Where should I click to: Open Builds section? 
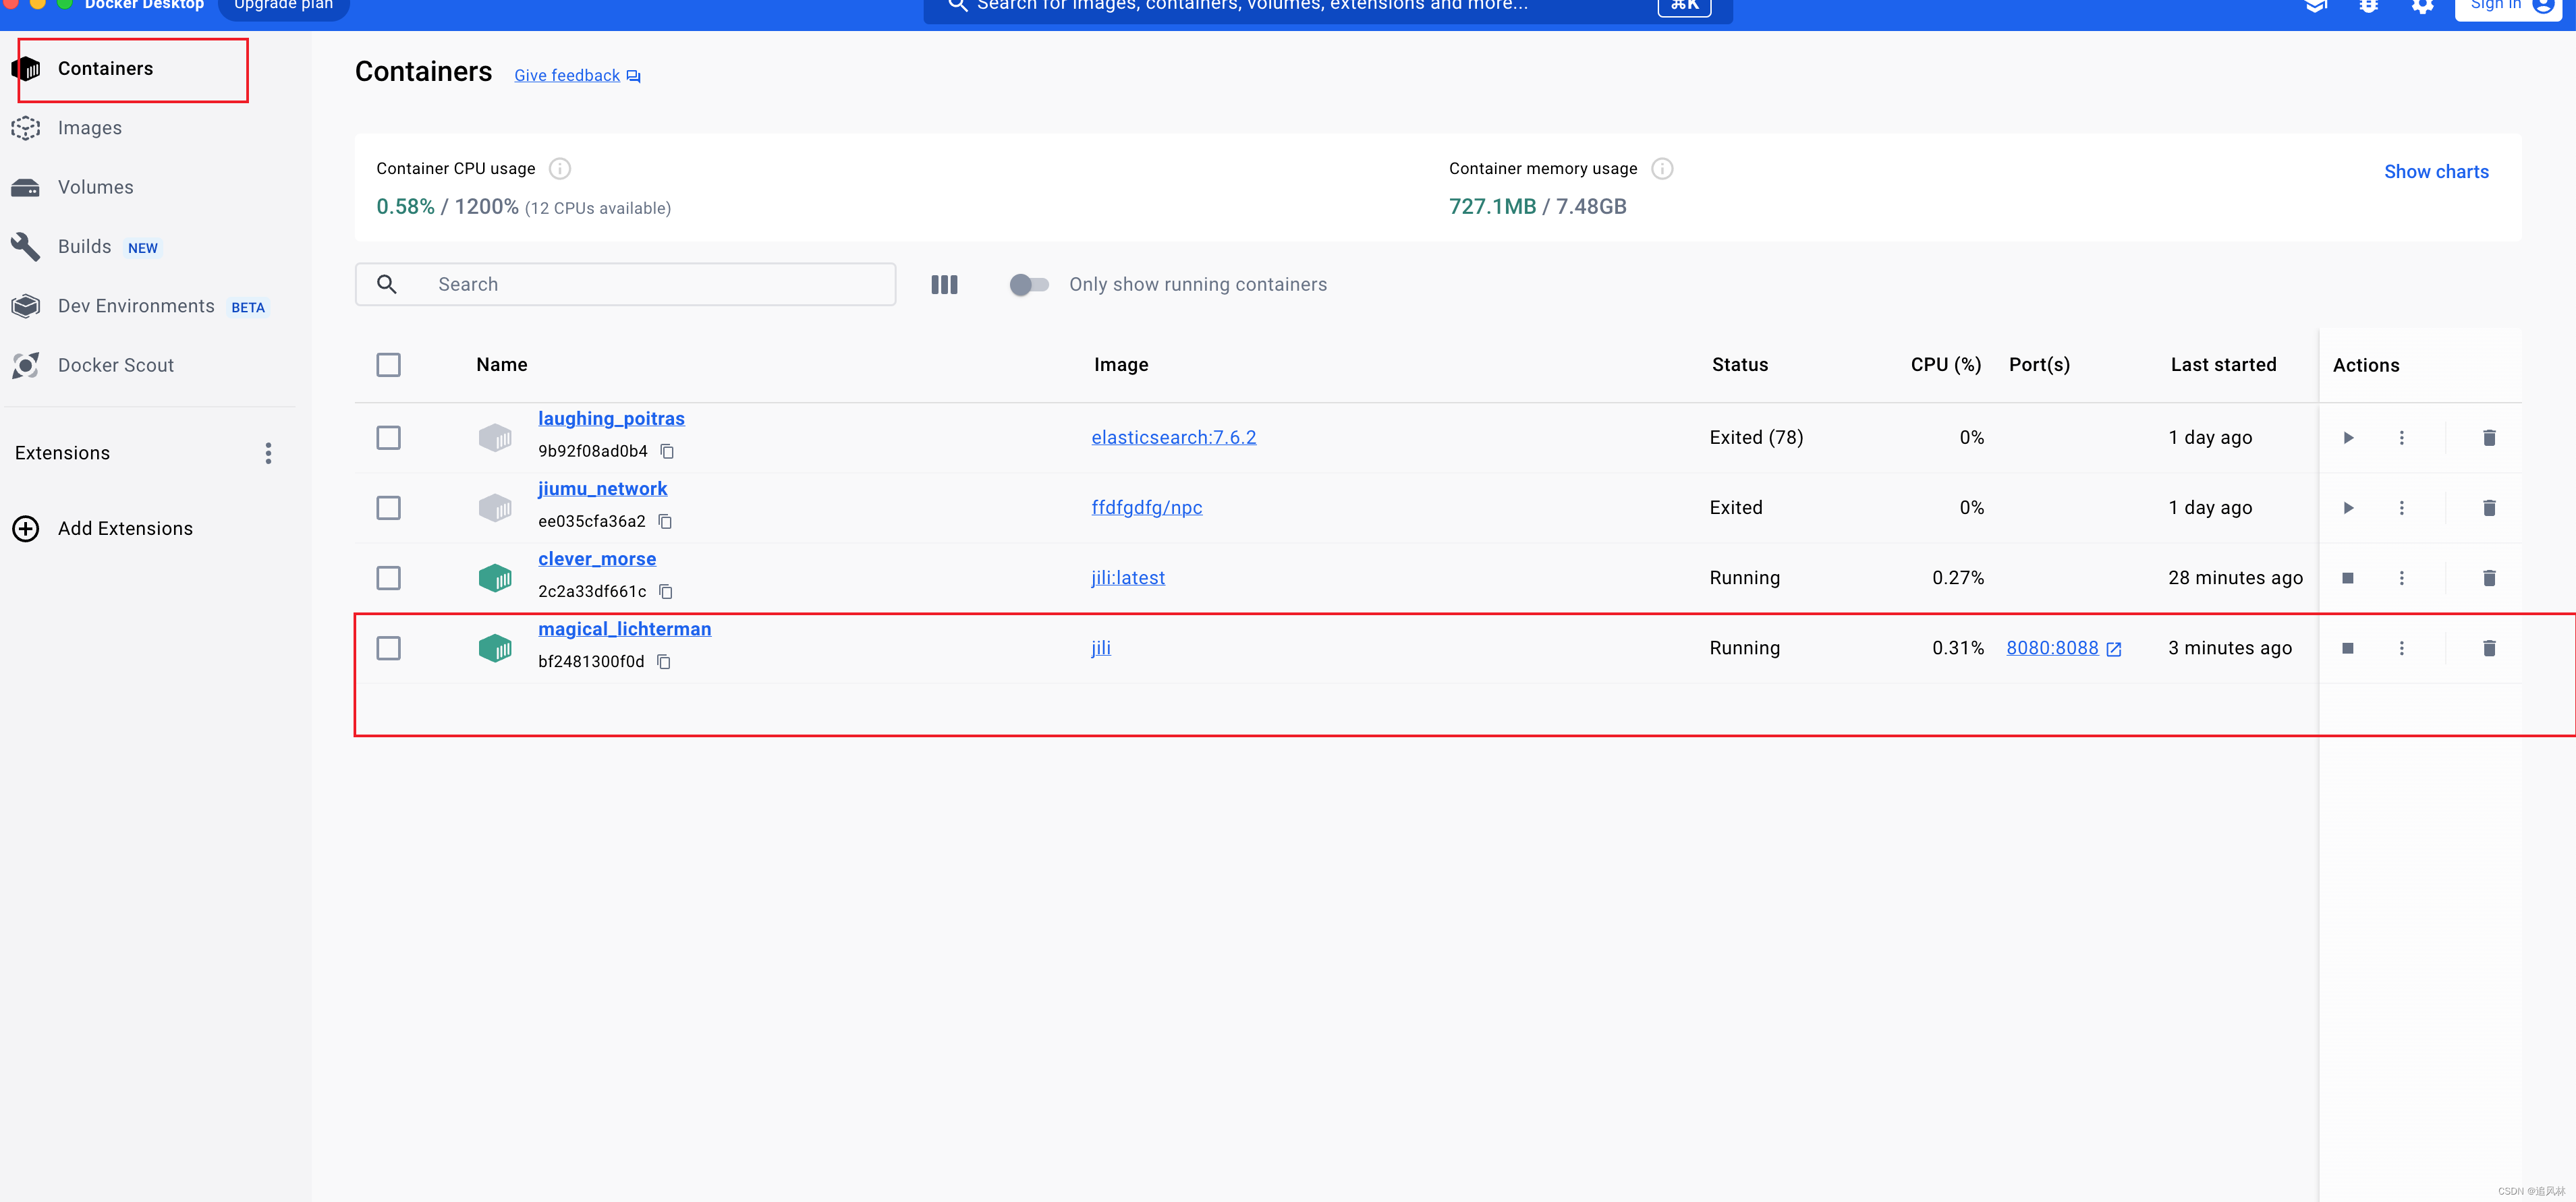pyautogui.click(x=84, y=247)
